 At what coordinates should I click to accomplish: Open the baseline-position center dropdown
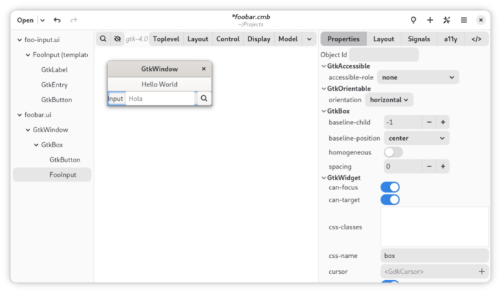point(417,138)
